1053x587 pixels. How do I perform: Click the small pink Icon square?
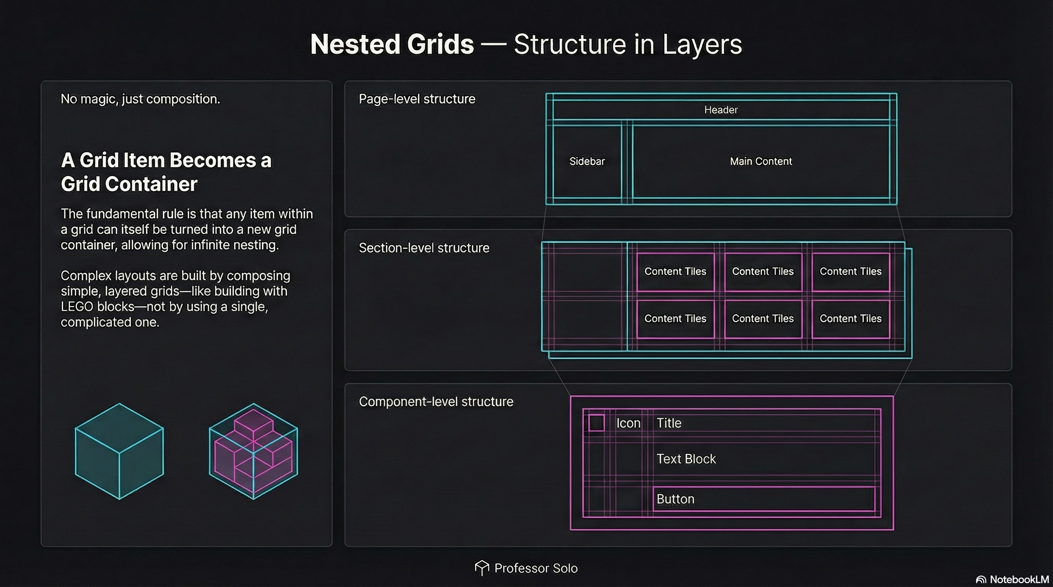(x=596, y=423)
